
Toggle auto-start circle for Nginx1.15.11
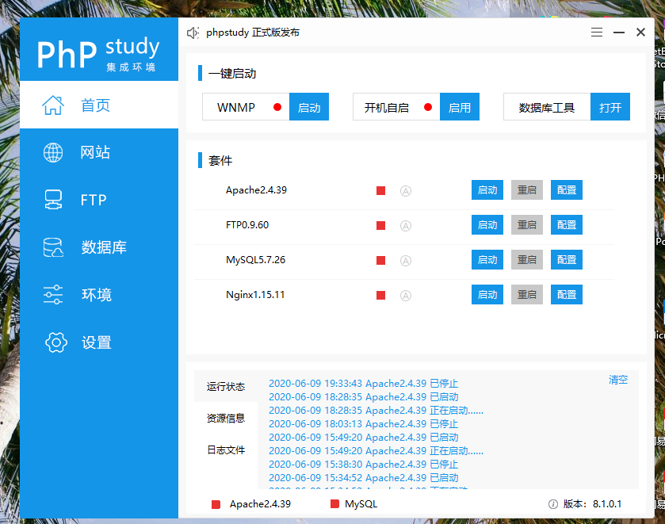point(406,296)
